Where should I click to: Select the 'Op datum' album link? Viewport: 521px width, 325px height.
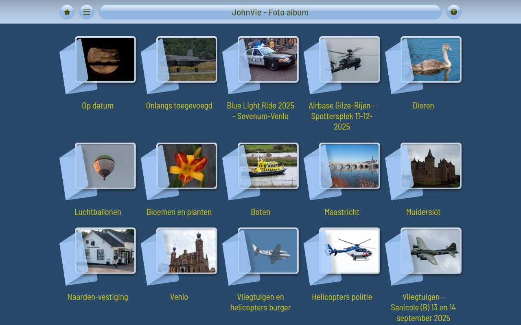pos(98,106)
